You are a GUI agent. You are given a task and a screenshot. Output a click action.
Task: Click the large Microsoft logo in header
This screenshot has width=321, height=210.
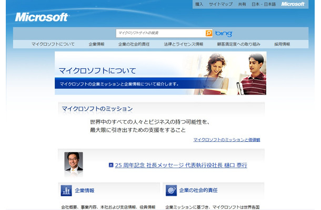pos(42,17)
